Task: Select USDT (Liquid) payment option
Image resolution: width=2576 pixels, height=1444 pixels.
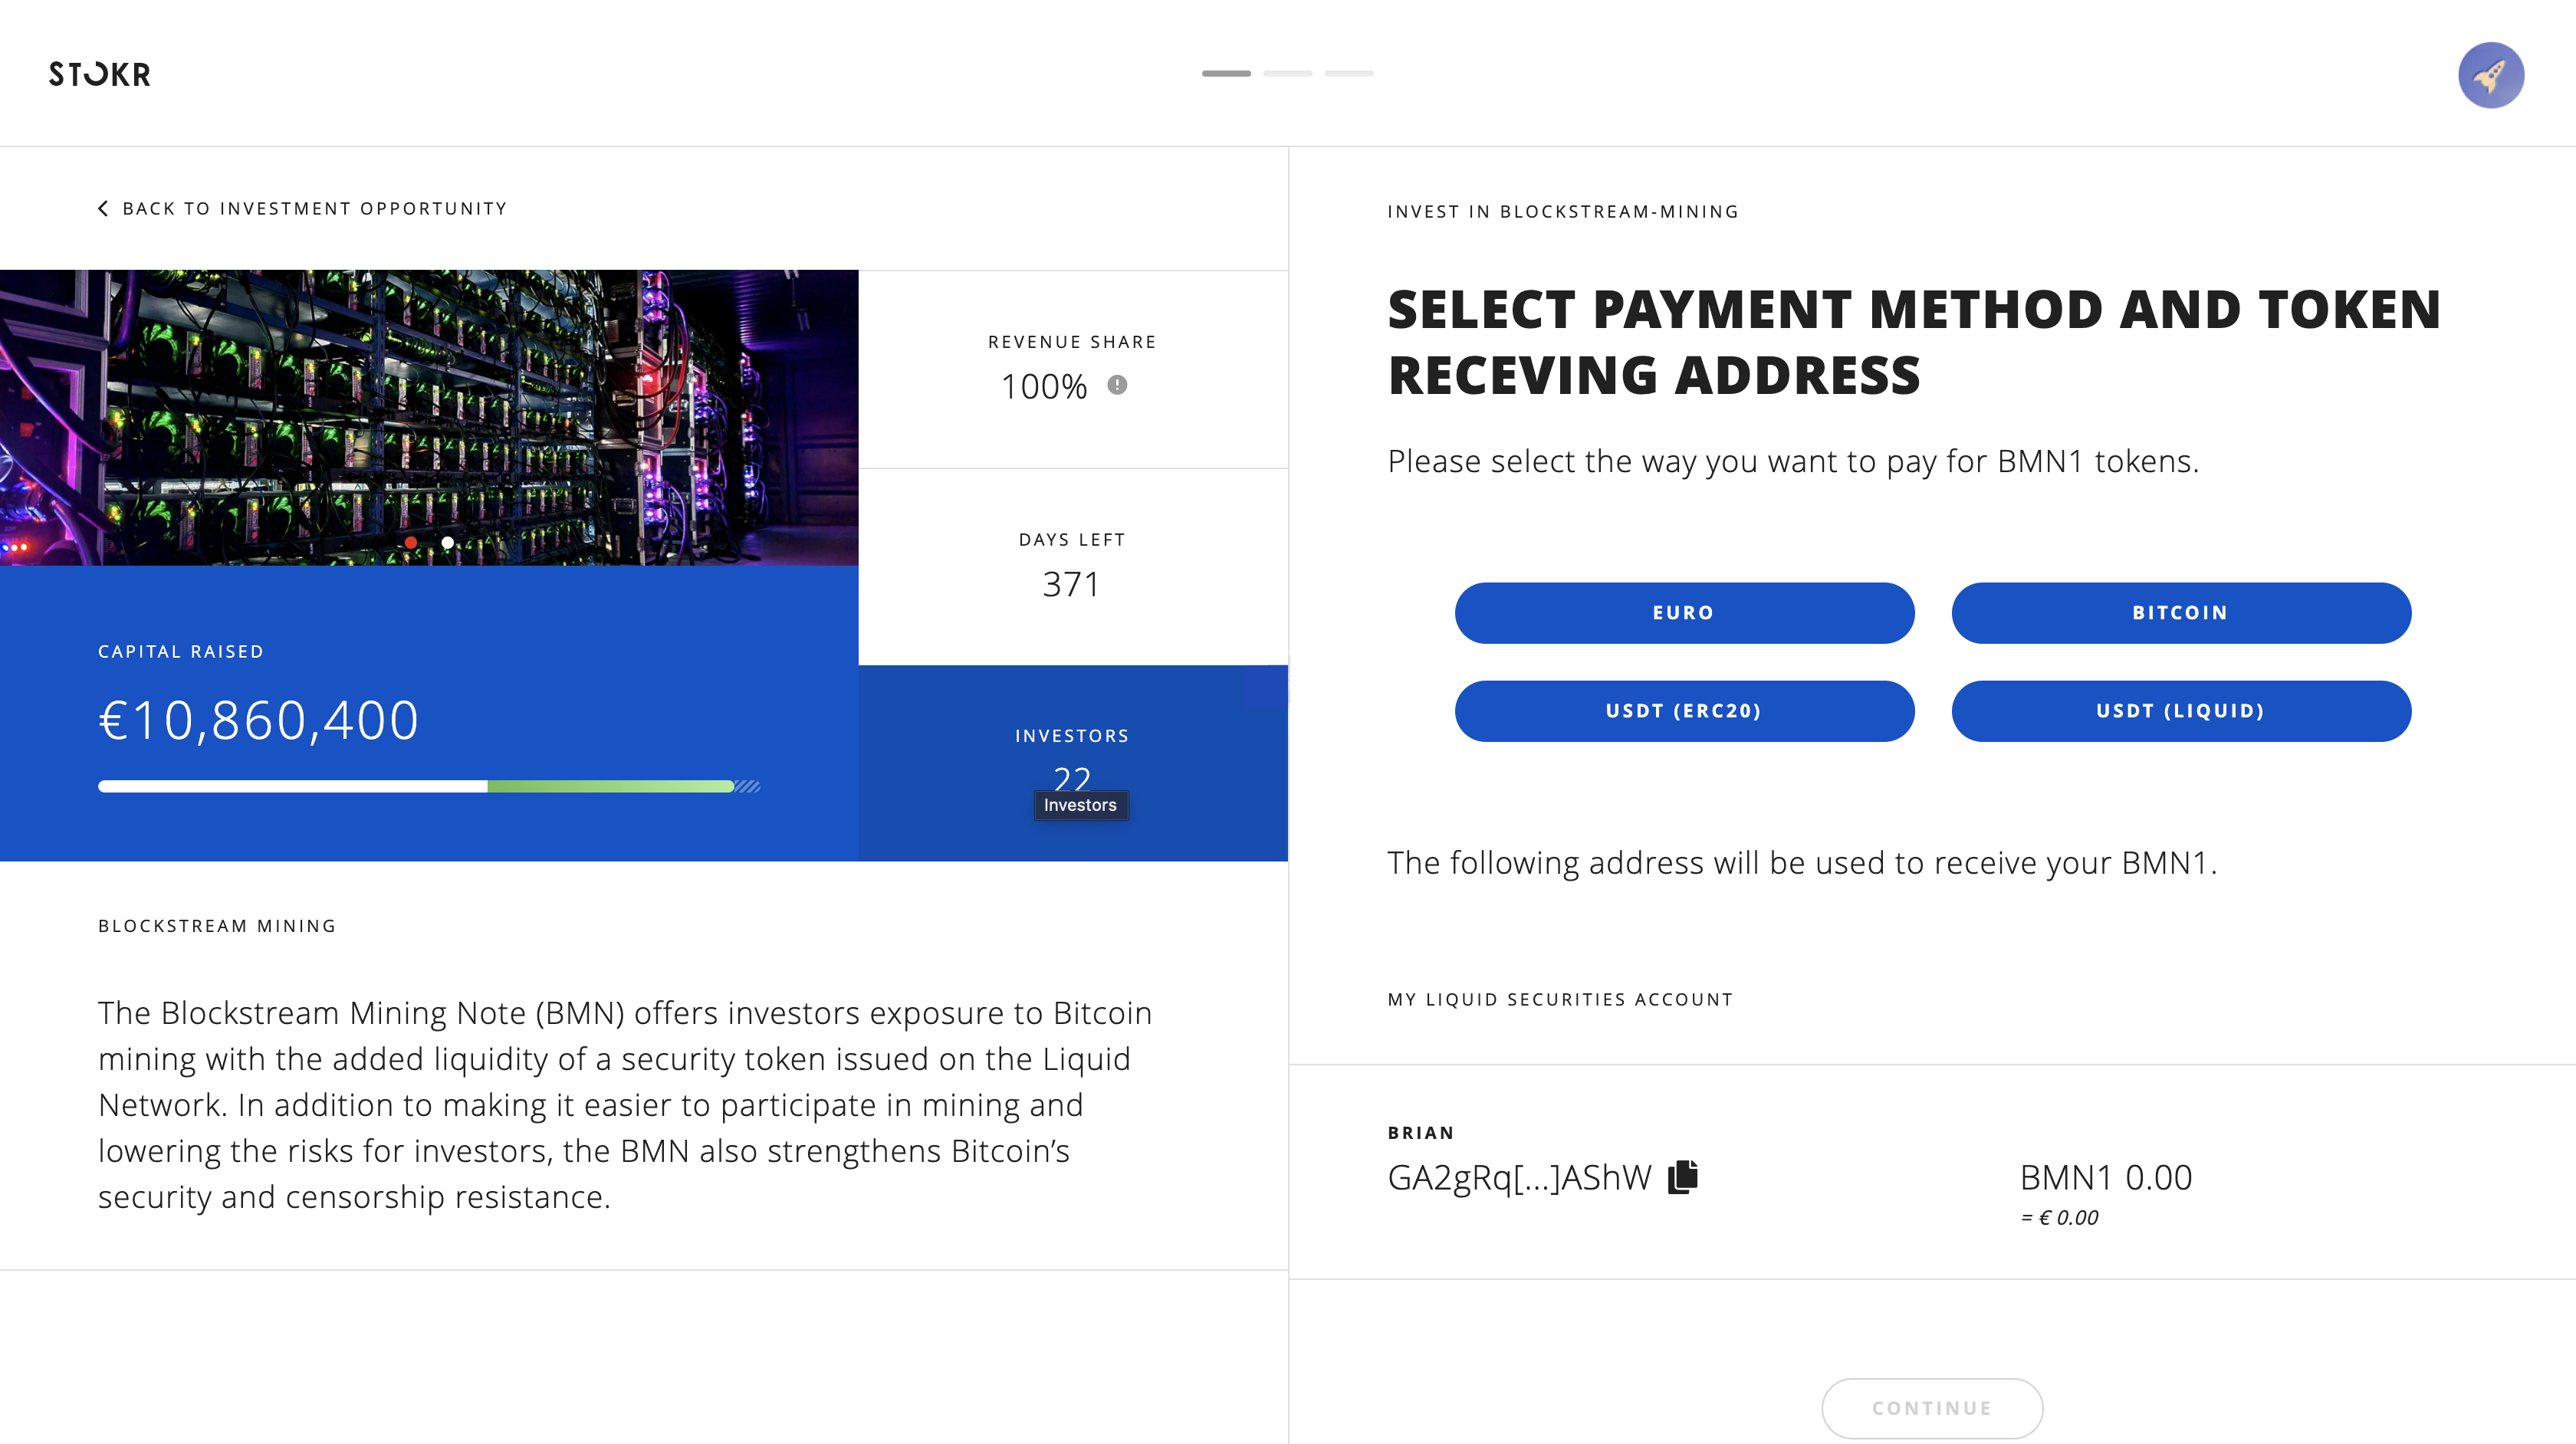Action: click(2180, 711)
